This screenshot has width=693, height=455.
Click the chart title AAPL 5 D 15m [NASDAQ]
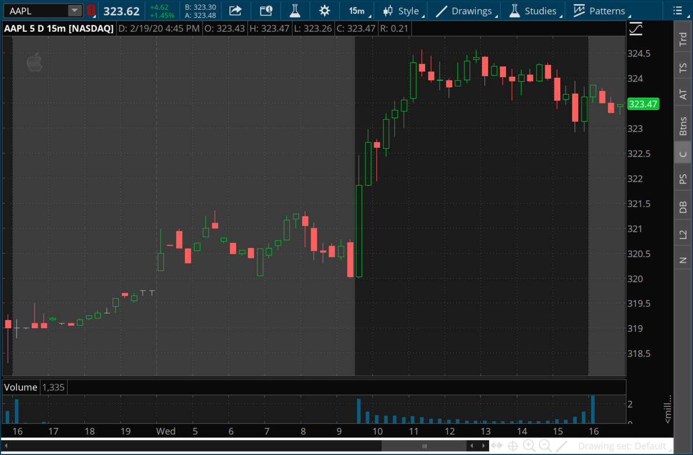pyautogui.click(x=59, y=28)
